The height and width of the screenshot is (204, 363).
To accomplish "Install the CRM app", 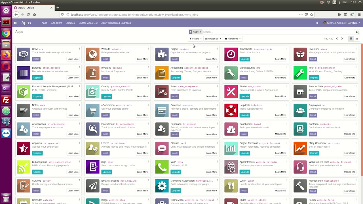I will pos(36,59).
